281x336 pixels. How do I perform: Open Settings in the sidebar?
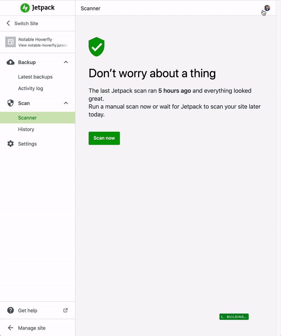point(27,144)
